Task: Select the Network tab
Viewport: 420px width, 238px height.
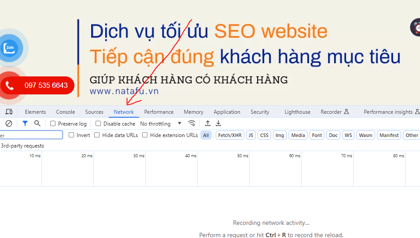Action: coord(124,112)
